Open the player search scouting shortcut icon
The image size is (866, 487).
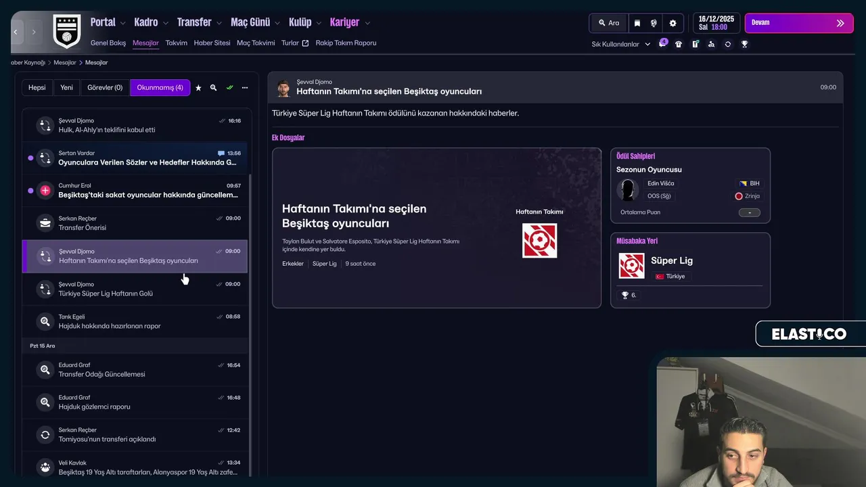click(x=711, y=44)
